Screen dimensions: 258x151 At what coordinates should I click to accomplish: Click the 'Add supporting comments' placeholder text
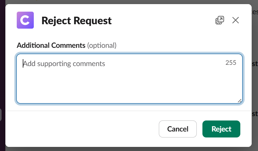(64, 64)
